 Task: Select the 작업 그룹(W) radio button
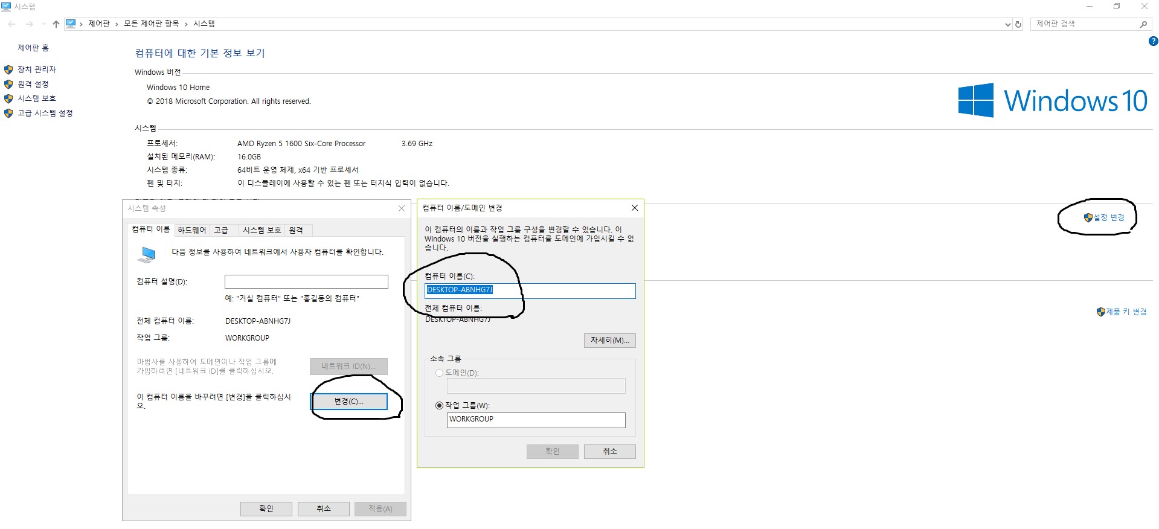coord(439,405)
